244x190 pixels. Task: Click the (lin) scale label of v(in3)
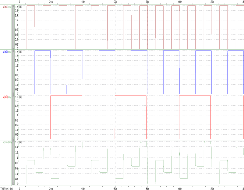tap(21, 97)
